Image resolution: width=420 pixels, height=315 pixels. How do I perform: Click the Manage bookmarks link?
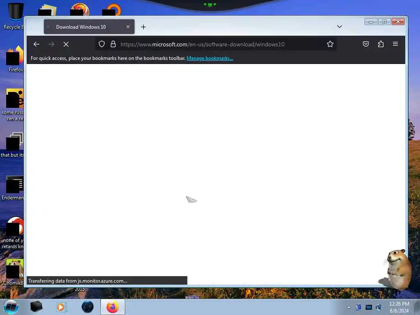210,58
